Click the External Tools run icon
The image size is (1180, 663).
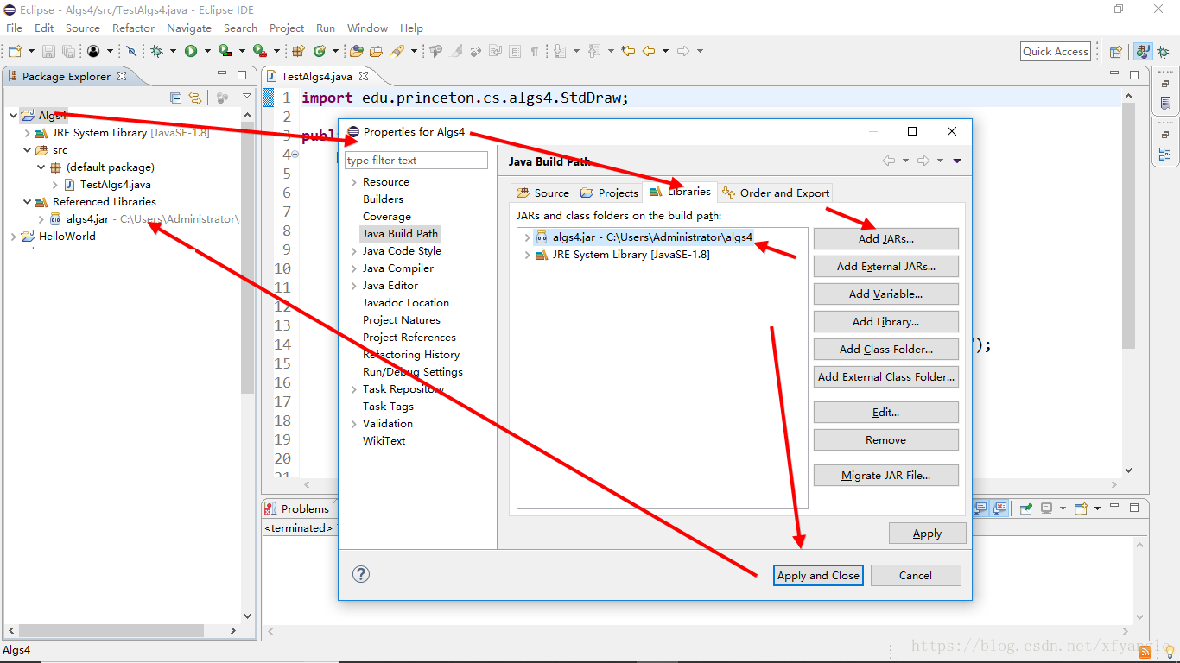pos(259,51)
